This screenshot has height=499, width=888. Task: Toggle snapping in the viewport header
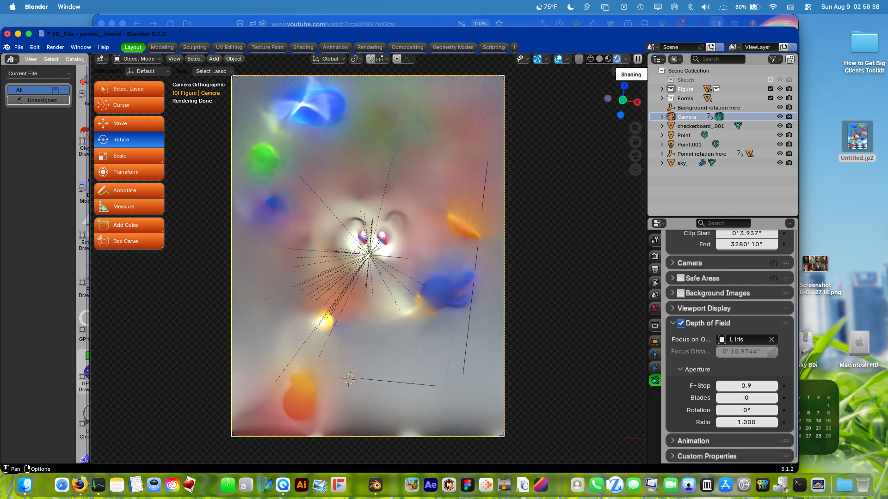[x=370, y=59]
